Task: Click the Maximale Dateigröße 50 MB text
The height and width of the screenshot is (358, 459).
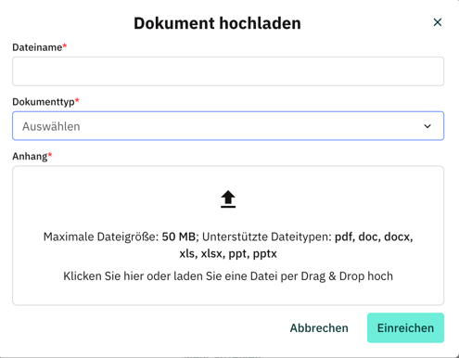Action: (x=120, y=237)
